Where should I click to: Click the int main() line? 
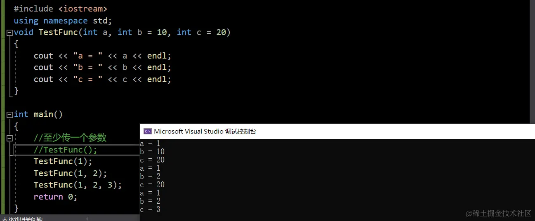38,114
